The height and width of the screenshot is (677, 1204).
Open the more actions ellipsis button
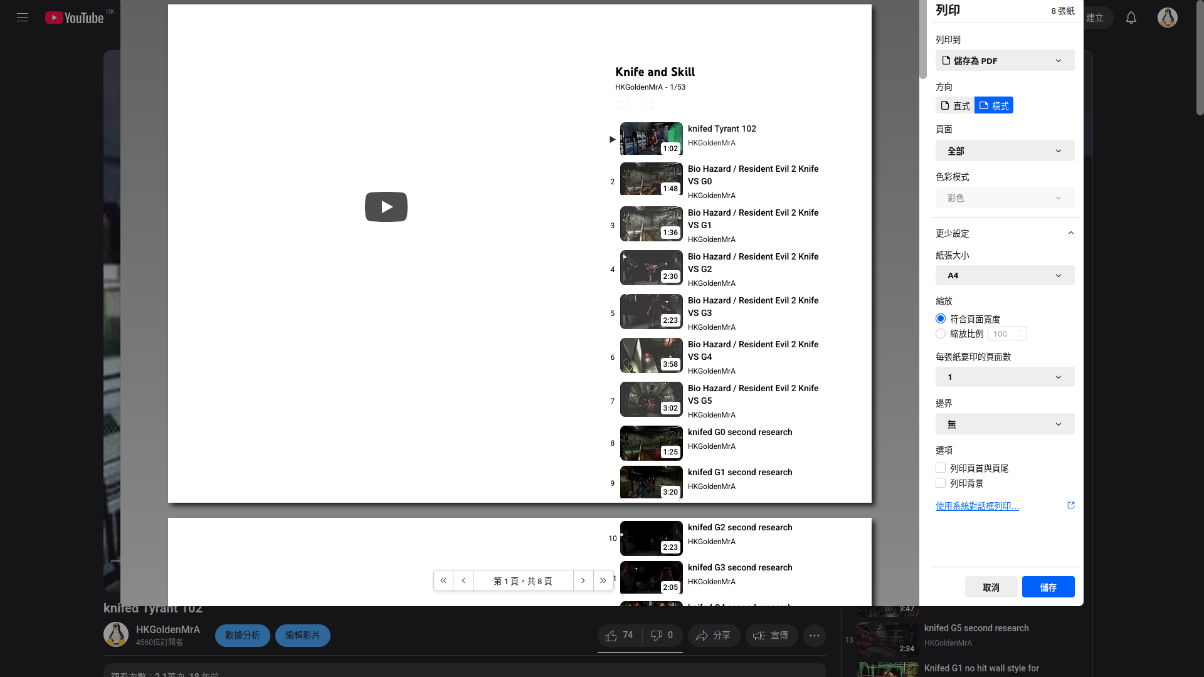click(x=815, y=636)
